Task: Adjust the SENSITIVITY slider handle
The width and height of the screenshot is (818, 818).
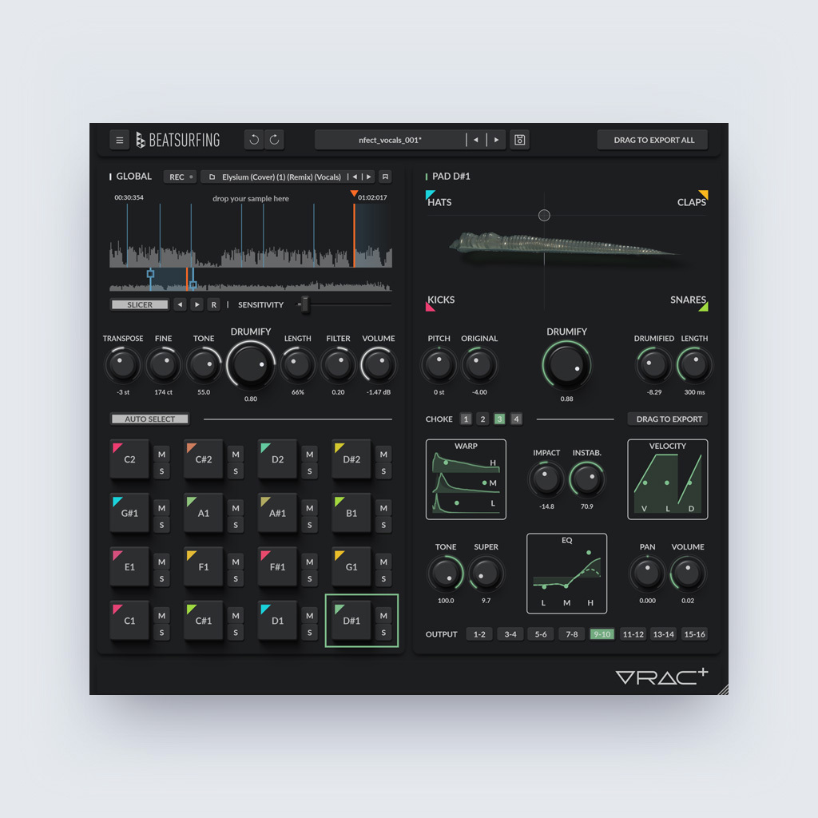Action: [x=305, y=304]
